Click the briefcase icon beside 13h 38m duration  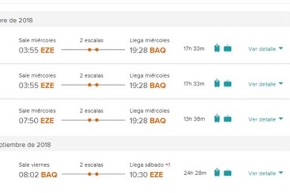click(228, 119)
